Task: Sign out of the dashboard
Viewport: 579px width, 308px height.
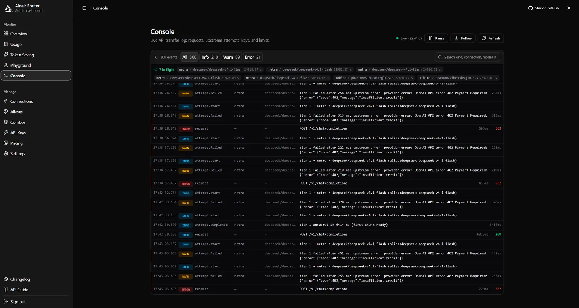Action: pos(36,302)
